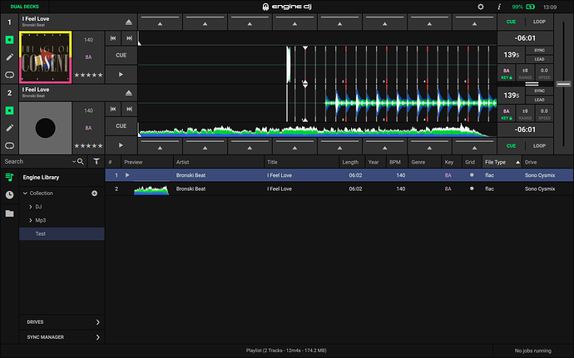
Task: Toggle SYNC on deck 2
Action: (539, 91)
